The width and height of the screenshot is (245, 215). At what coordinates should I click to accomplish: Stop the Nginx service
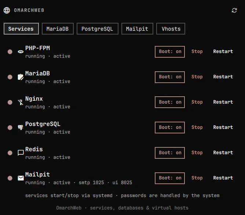[197, 102]
